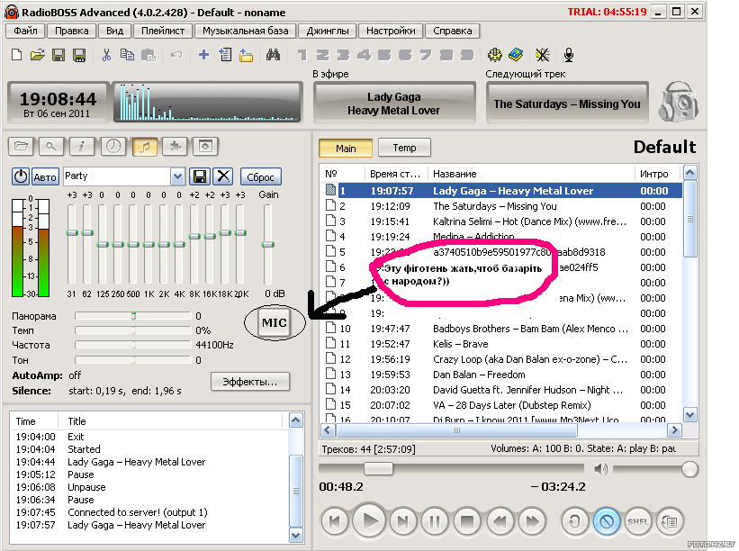Open the Плейлист menu

pyautogui.click(x=163, y=32)
